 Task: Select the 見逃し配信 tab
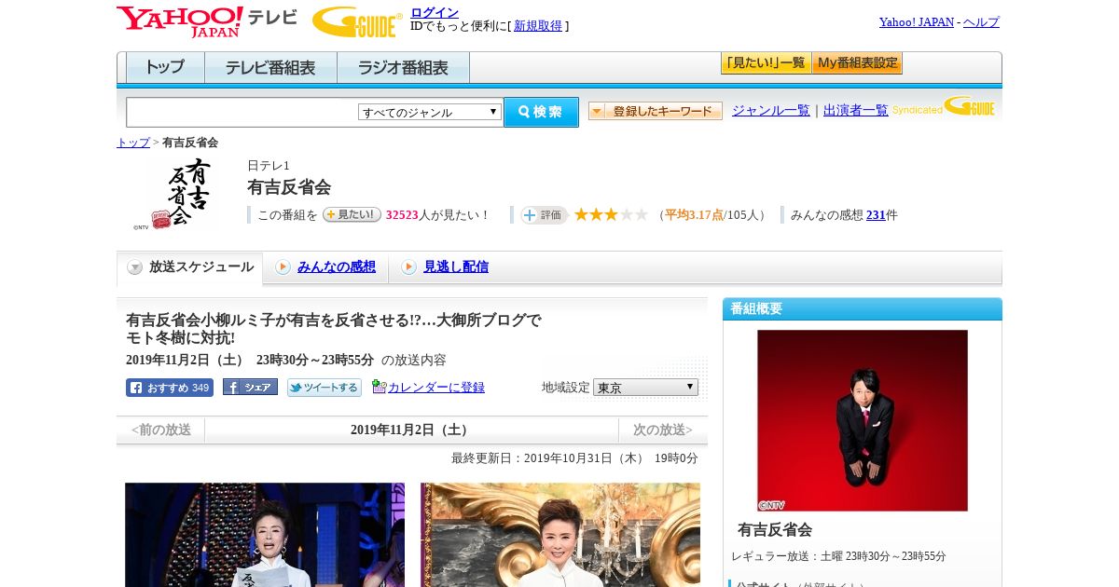click(456, 266)
